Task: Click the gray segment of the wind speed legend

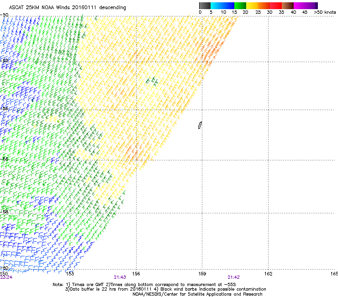Action: [205, 5]
